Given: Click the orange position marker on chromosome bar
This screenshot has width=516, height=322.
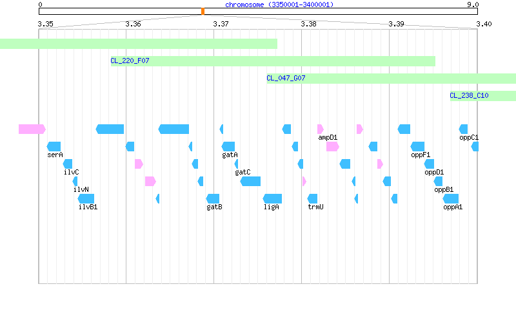Looking at the screenshot, I should [203, 12].
